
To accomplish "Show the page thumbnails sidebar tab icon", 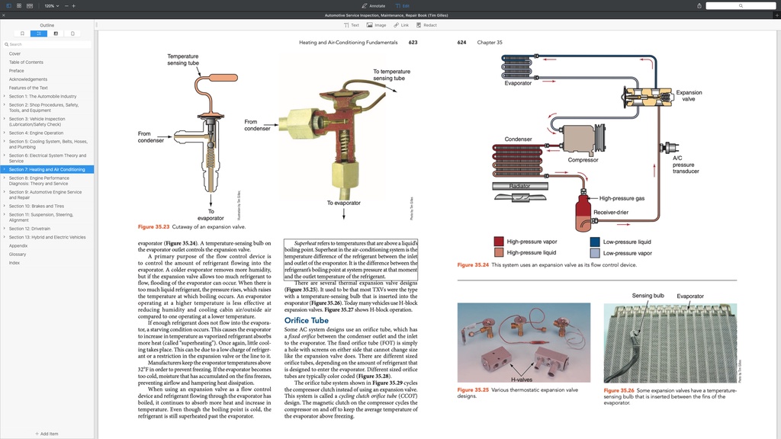I will (x=72, y=34).
